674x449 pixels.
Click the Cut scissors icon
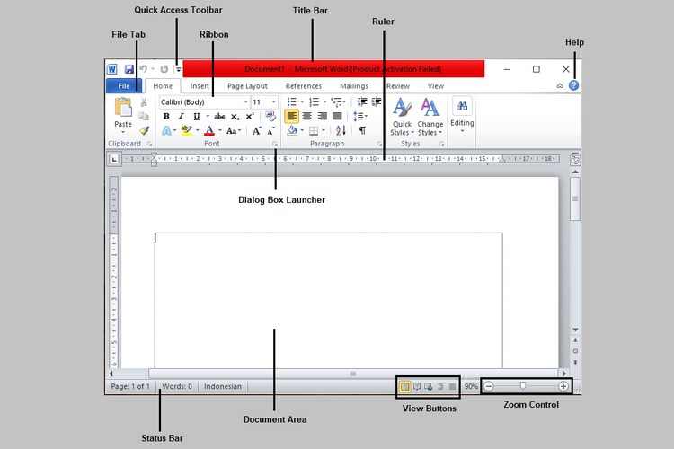[144, 102]
